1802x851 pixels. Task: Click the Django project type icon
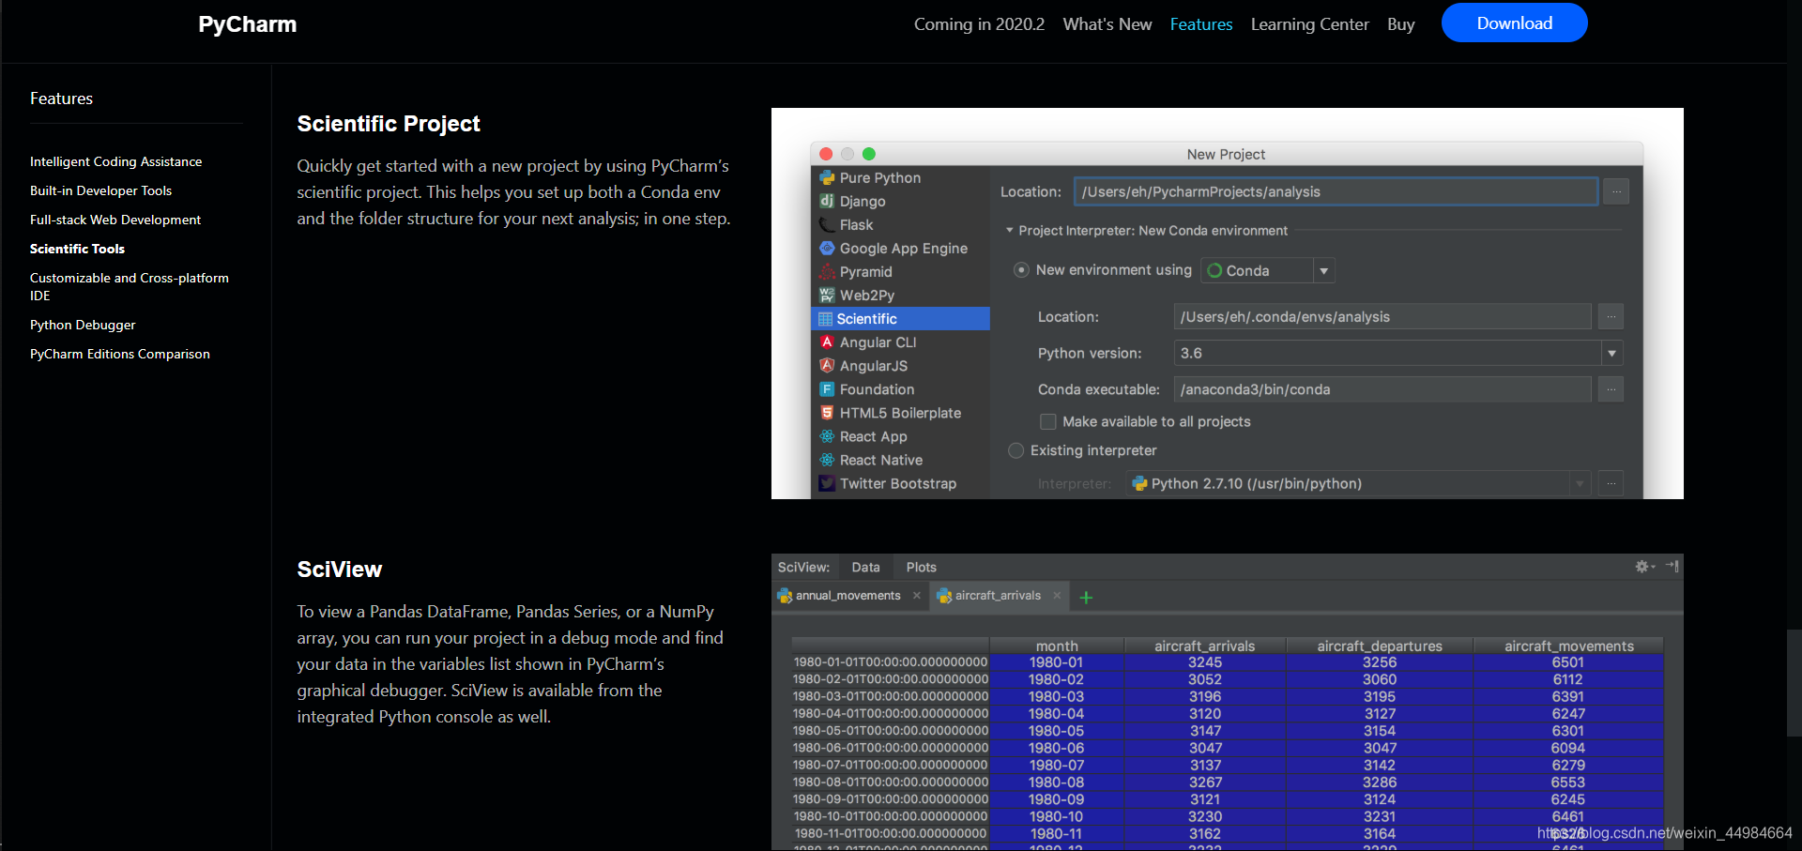(x=827, y=201)
